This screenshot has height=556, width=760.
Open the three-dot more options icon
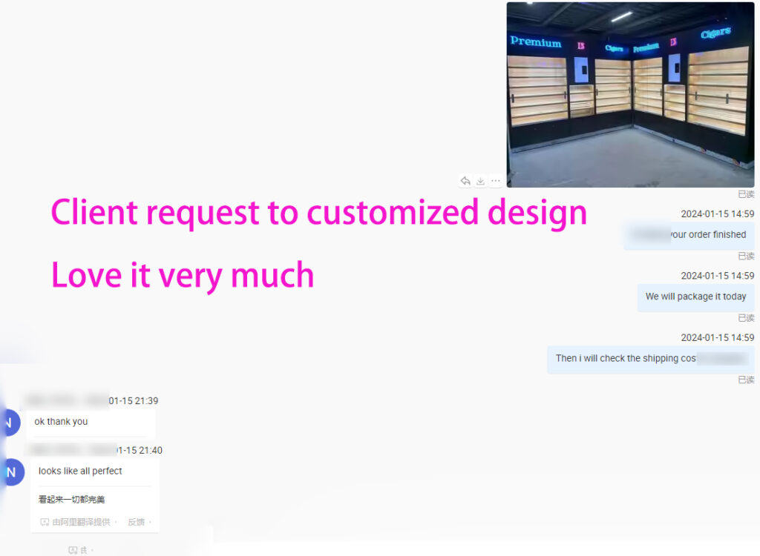(495, 181)
